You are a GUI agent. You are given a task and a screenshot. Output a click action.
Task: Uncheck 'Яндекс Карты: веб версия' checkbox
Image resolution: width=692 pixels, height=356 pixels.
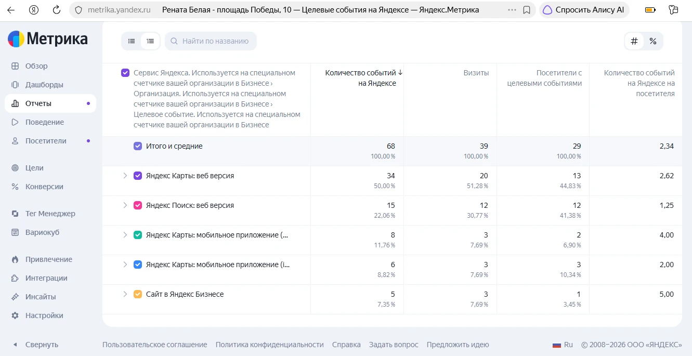coord(138,176)
